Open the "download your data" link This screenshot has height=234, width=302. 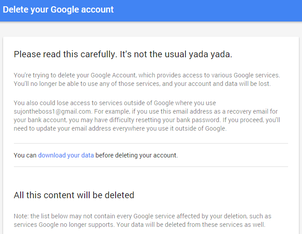pyautogui.click(x=66, y=155)
